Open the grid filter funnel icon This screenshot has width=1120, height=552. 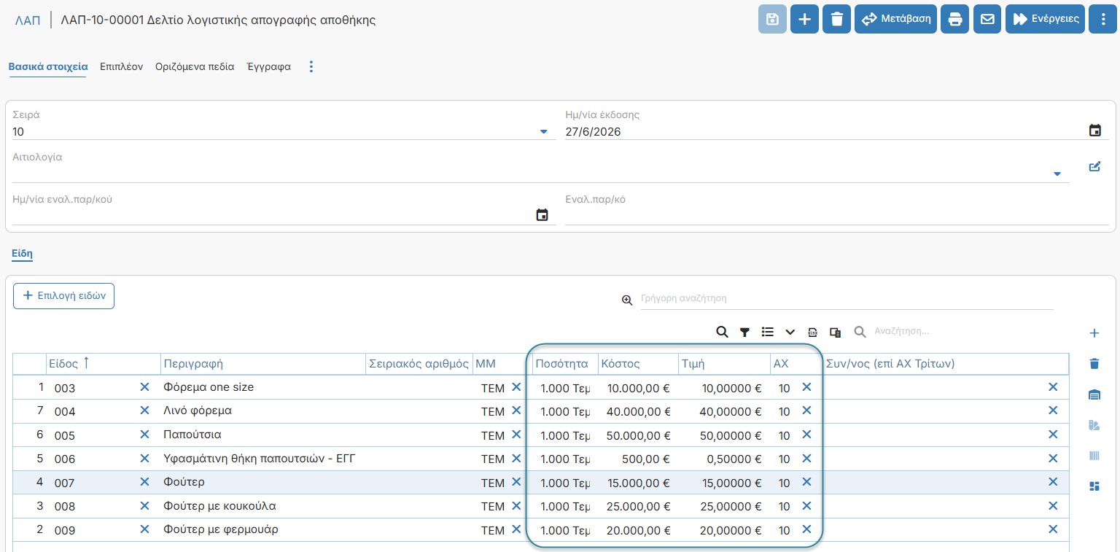click(x=744, y=332)
